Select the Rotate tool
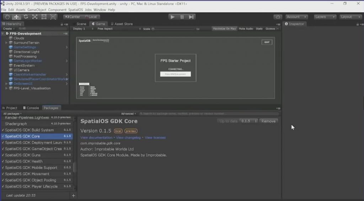Screen dimensions: 364x201 [26, 17]
